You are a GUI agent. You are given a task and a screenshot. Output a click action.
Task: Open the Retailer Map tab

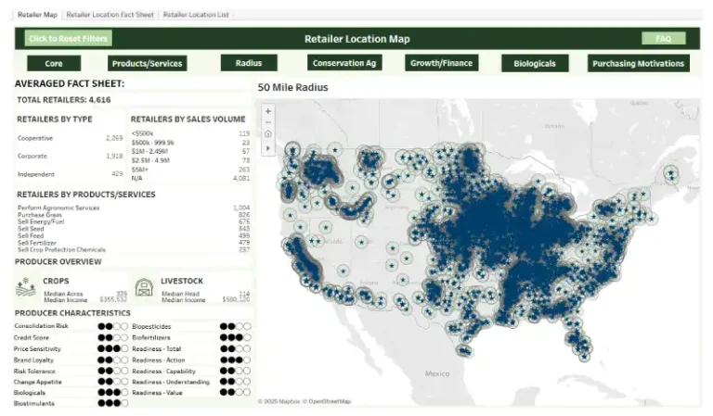[x=37, y=15]
